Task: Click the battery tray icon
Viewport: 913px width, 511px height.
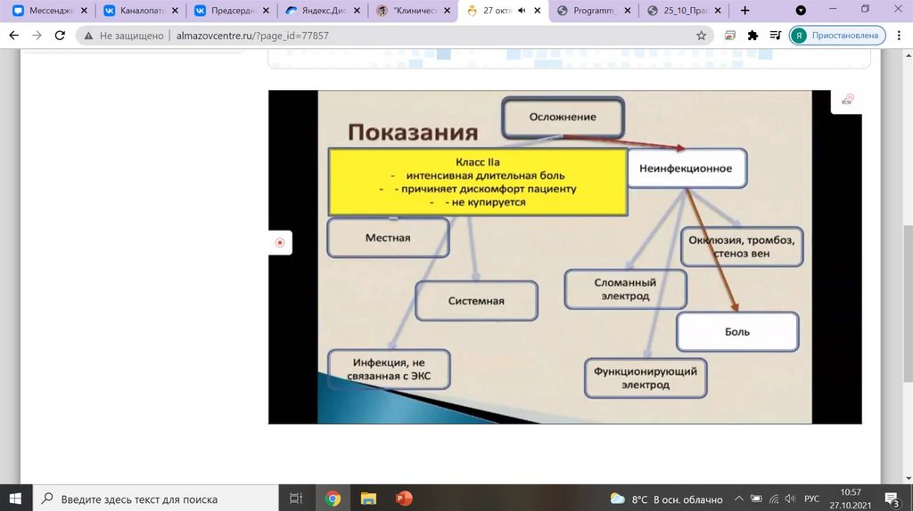Action: coord(756,499)
